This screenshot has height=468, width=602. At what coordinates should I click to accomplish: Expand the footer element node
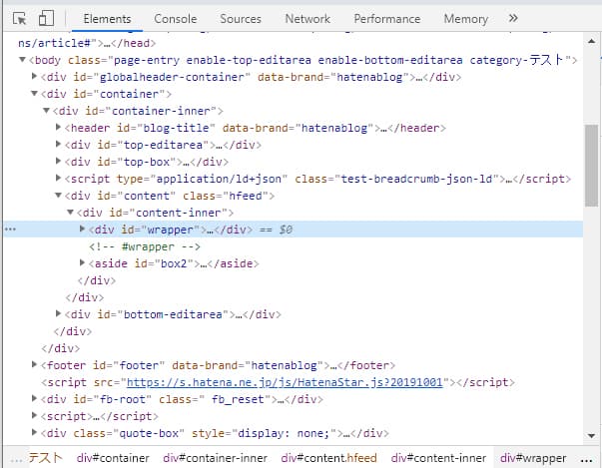click(x=34, y=364)
